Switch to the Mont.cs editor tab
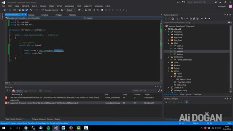233x131 pixels. (x=72, y=15)
